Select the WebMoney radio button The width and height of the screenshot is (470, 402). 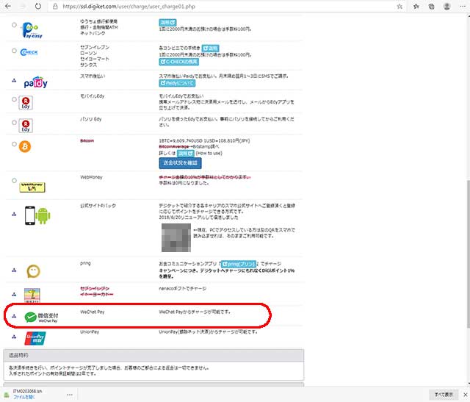pyautogui.click(x=14, y=181)
